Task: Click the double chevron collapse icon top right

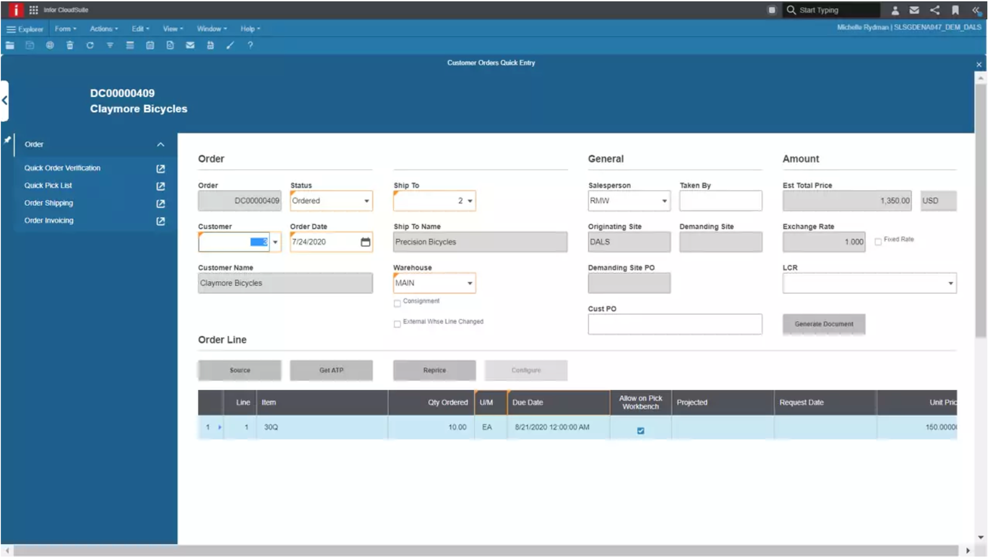Action: click(976, 10)
